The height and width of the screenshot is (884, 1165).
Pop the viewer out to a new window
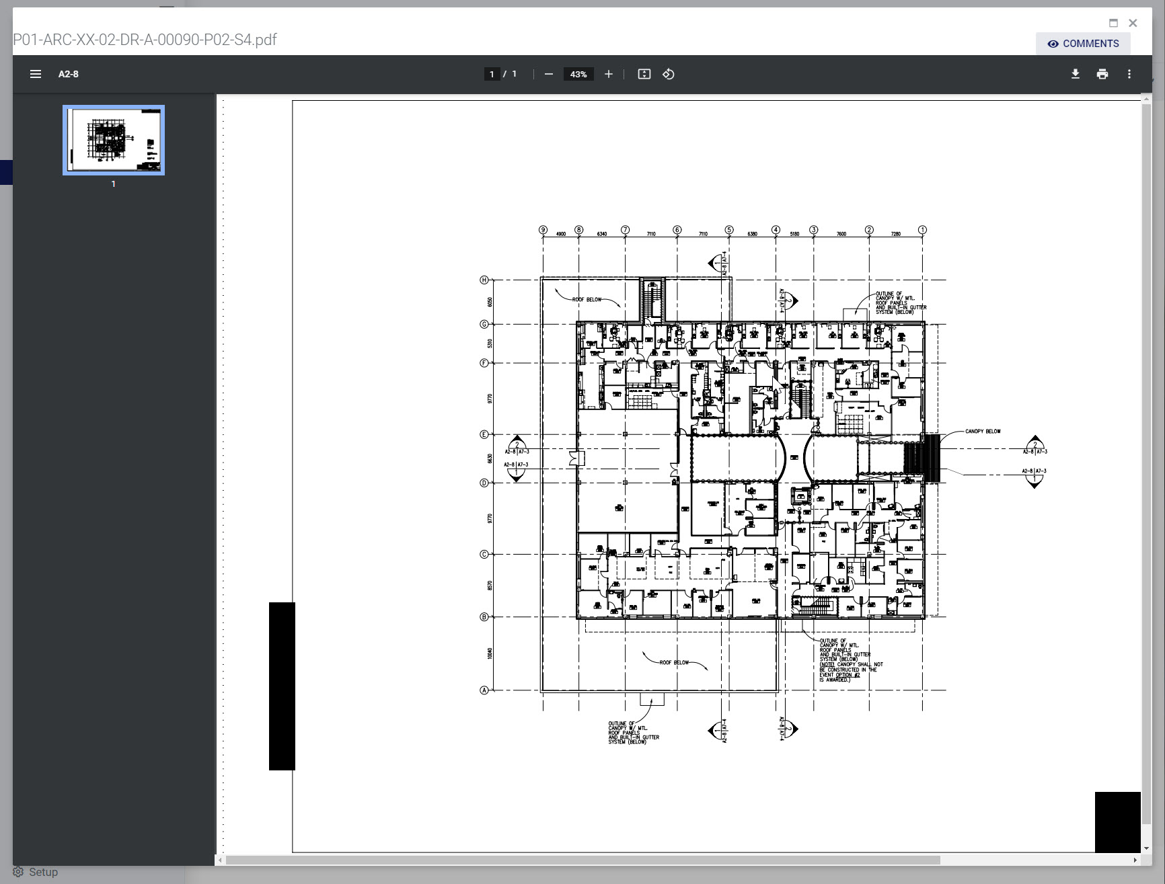point(1113,23)
